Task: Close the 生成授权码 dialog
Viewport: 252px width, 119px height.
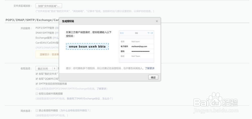Action: (x=157, y=21)
